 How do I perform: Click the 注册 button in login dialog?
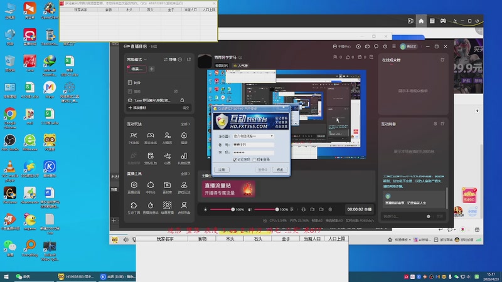point(222,169)
